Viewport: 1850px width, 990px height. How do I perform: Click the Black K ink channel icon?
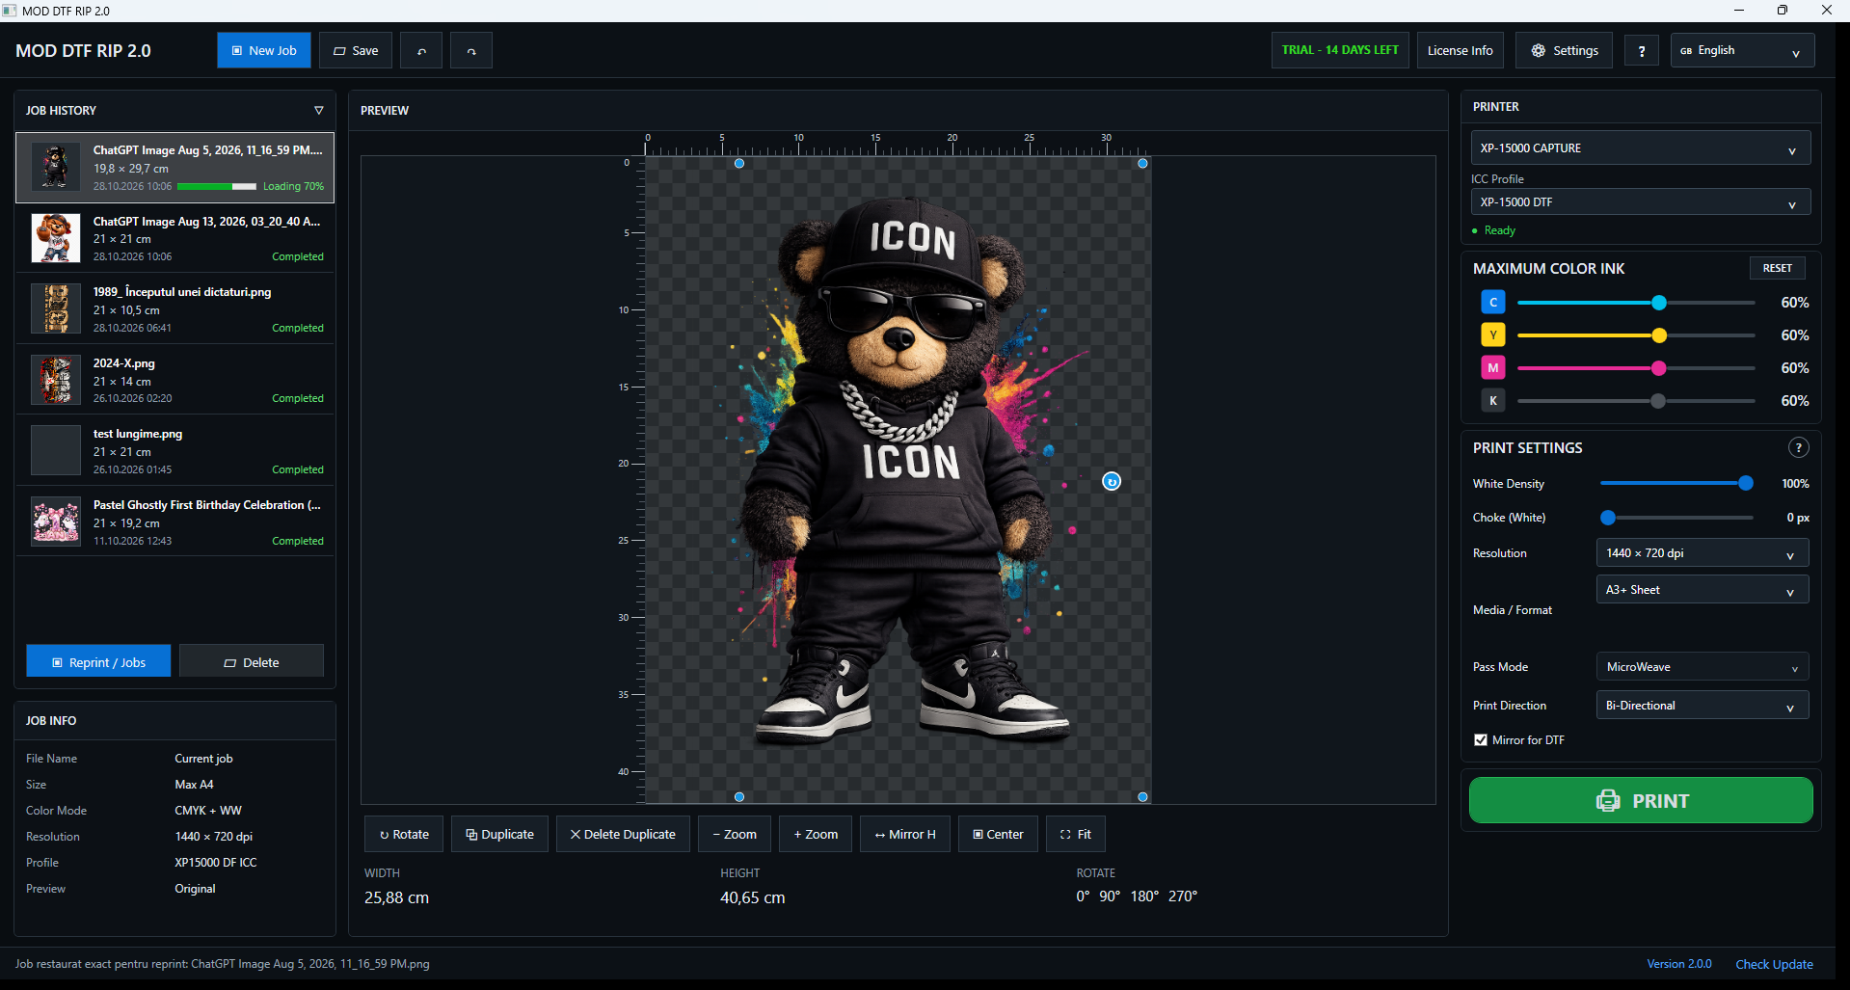(1493, 401)
